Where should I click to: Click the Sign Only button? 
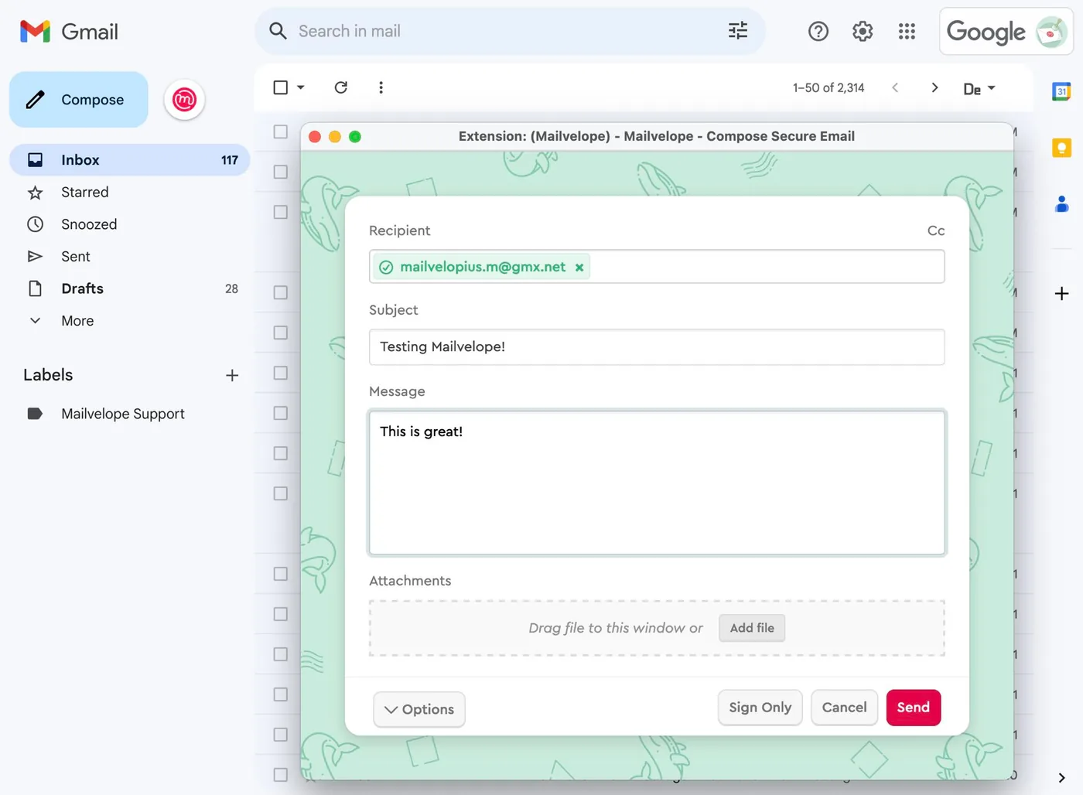(760, 708)
